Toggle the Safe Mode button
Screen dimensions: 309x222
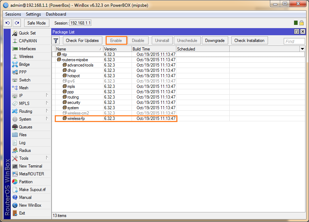tap(37, 23)
